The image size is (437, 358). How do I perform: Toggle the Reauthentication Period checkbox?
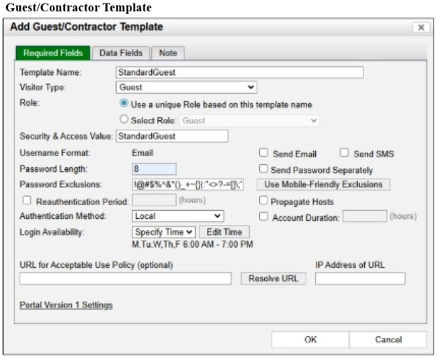tap(27, 200)
